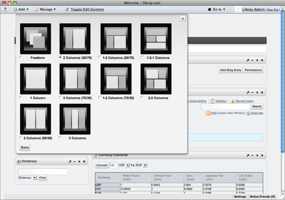Select the 2-2 Columns layout thumbnail

pos(156,79)
